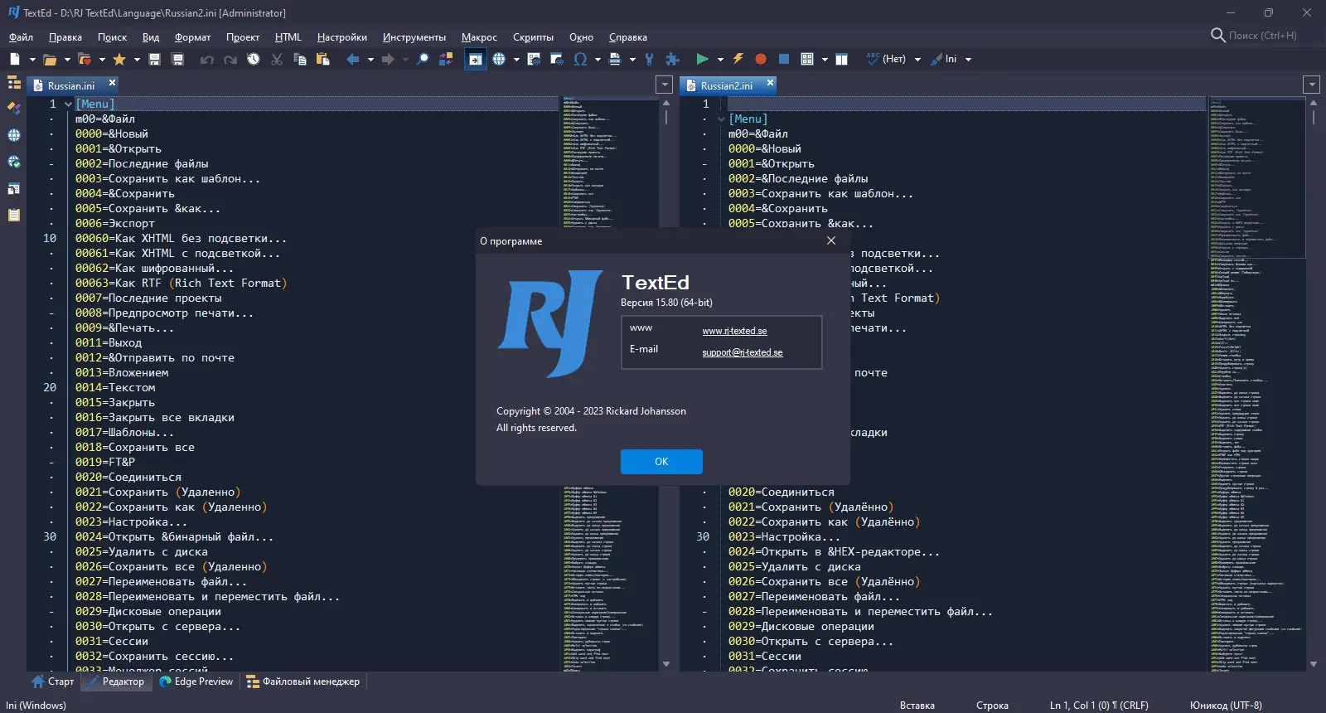Open the tab list dropdown of the right editor pane
Image resolution: width=1326 pixels, height=713 pixels.
tap(1311, 85)
